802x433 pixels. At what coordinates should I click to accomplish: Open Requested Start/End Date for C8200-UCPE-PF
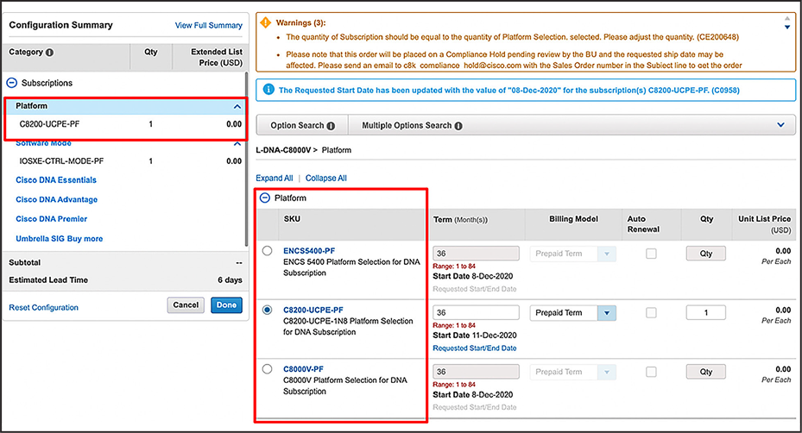coord(475,348)
